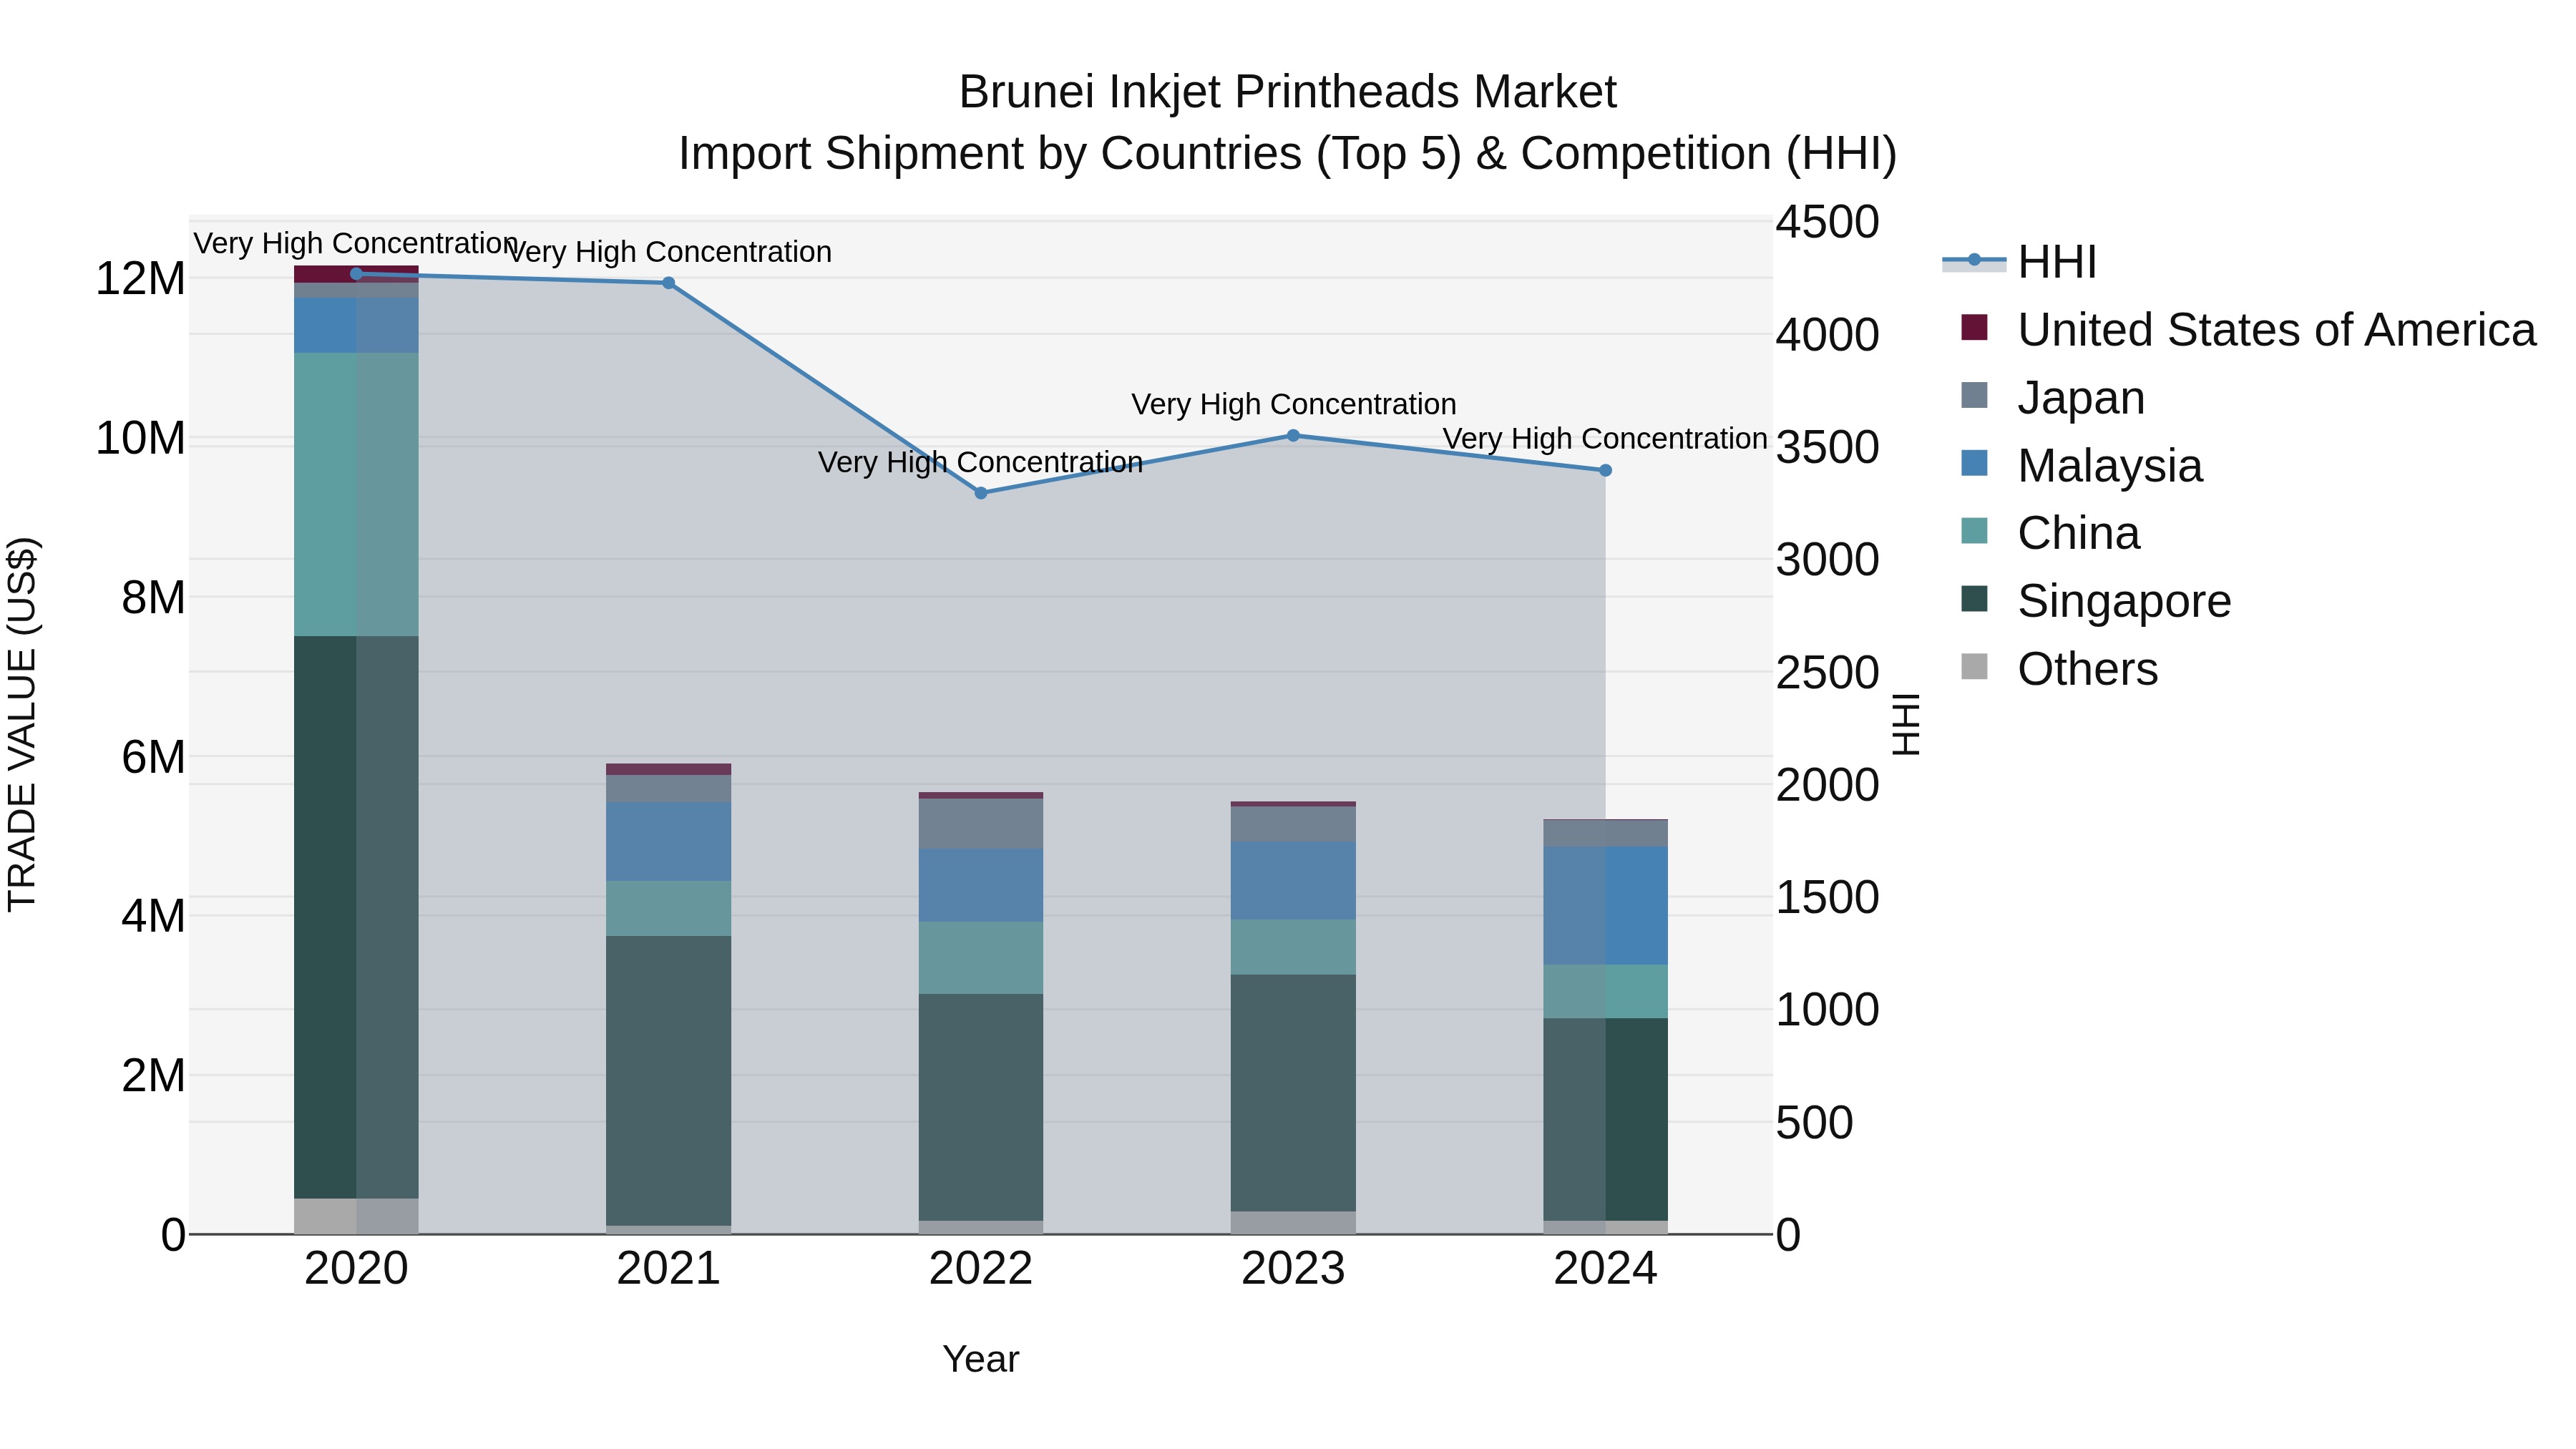Click the 2022 HHI data point

pos(981,493)
